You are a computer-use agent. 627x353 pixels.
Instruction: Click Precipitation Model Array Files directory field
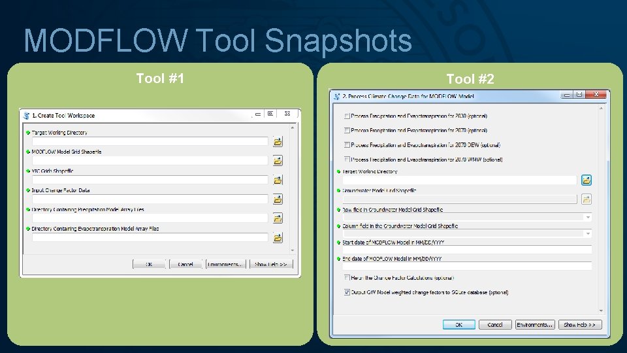point(150,218)
